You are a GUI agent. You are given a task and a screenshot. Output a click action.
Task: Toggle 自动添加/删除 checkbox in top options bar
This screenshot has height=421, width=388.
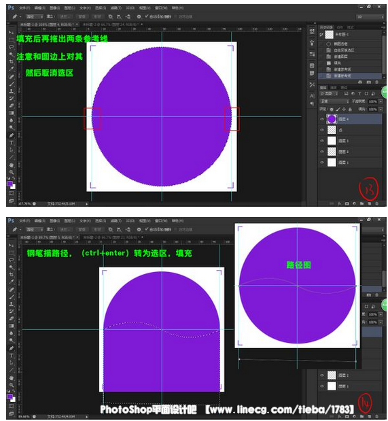click(x=147, y=16)
